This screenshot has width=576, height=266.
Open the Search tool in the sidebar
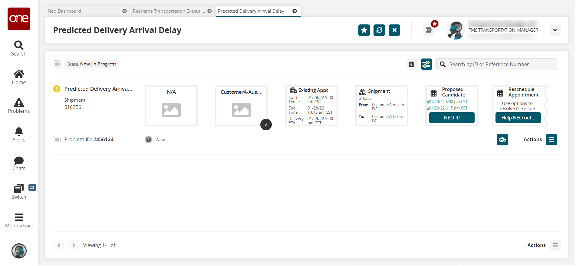(19, 49)
